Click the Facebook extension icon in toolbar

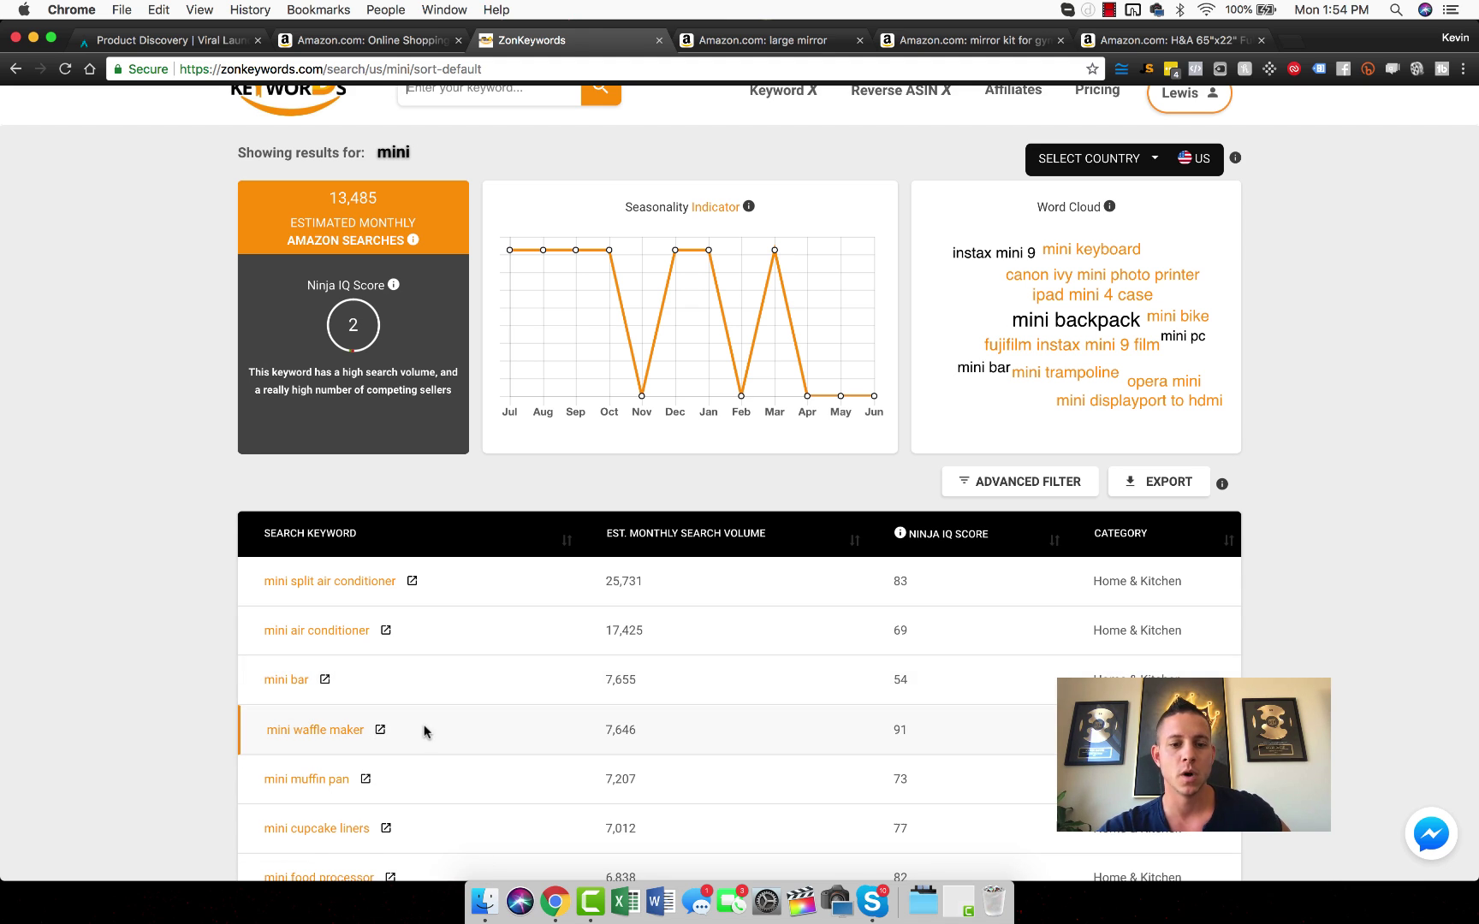coord(1344,68)
